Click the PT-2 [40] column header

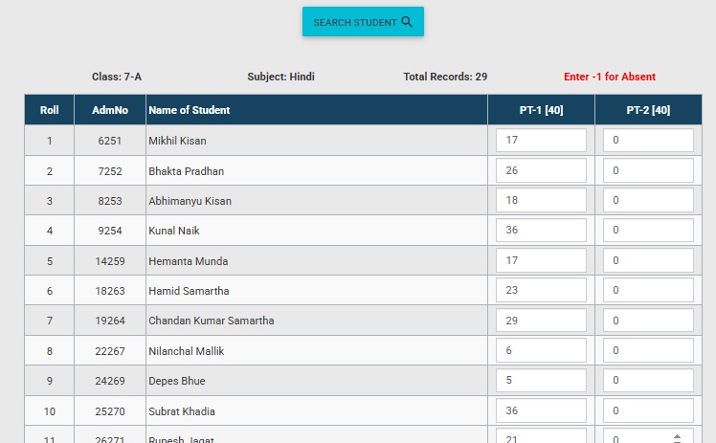(x=648, y=110)
